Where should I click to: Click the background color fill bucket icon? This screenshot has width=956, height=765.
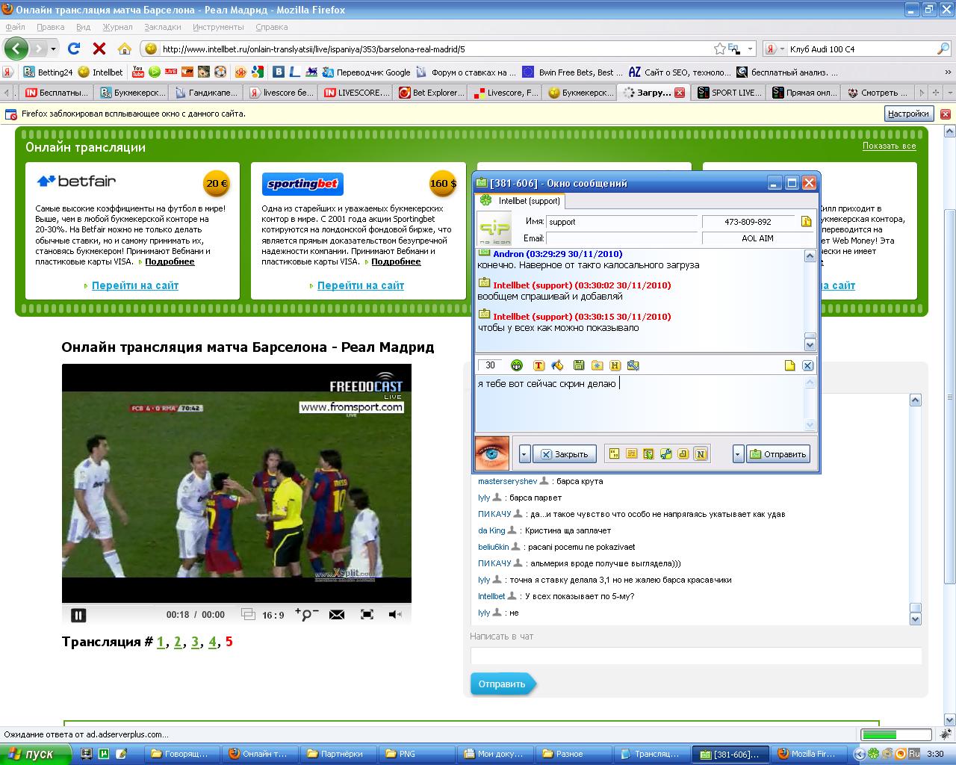click(x=557, y=365)
